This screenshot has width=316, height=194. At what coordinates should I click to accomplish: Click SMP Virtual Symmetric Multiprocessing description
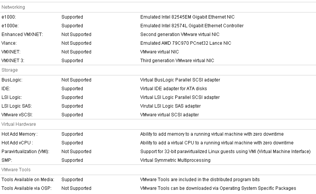[x=175, y=160]
